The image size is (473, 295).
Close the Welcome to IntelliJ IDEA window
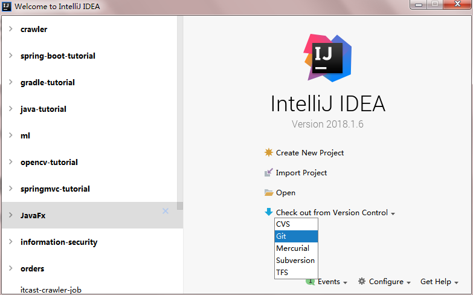457,4
